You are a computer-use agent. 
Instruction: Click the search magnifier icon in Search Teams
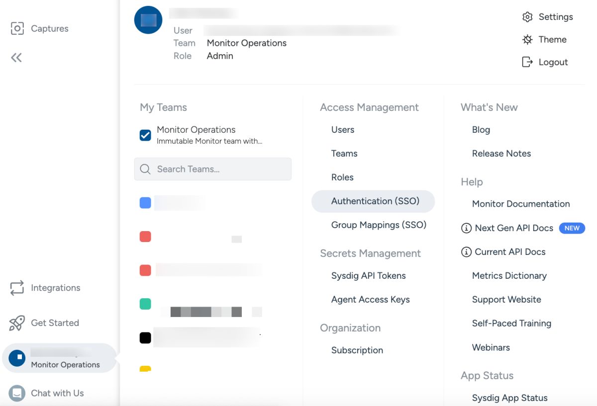tap(145, 169)
